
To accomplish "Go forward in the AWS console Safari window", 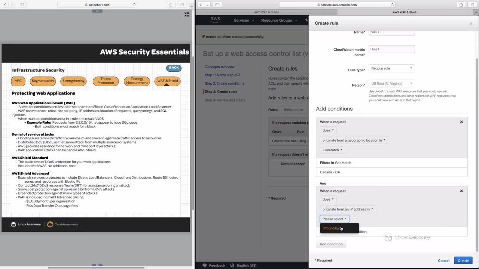I will [x=208, y=4].
